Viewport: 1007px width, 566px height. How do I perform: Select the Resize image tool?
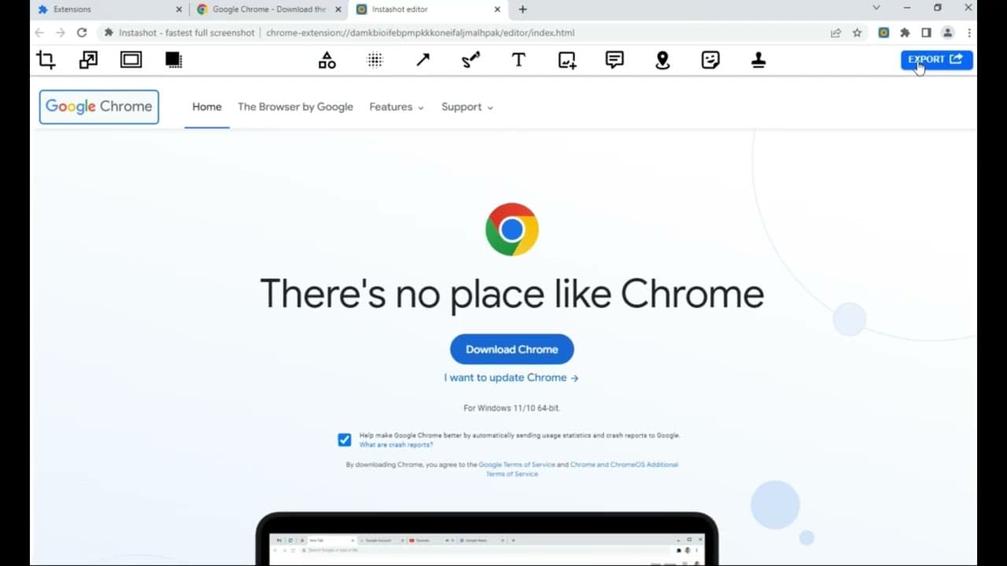(x=88, y=60)
